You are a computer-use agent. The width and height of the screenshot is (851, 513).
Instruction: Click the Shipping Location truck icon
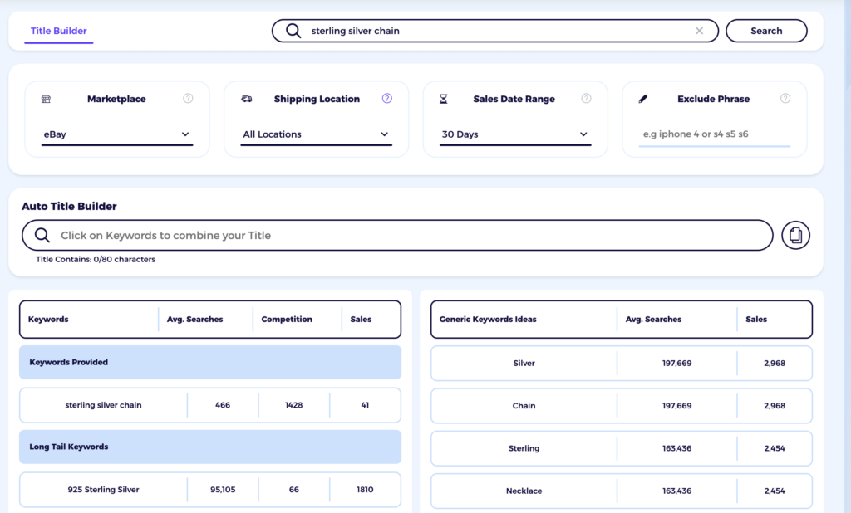click(246, 98)
